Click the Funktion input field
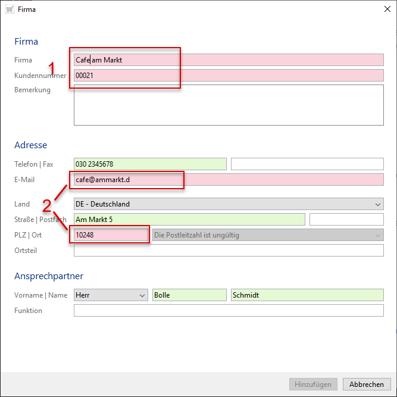The image size is (397, 397). coord(229,311)
